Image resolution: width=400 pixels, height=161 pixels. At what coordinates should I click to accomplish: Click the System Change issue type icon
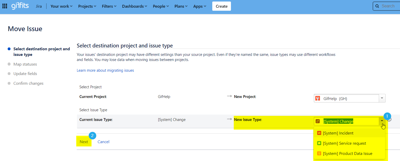point(318,121)
